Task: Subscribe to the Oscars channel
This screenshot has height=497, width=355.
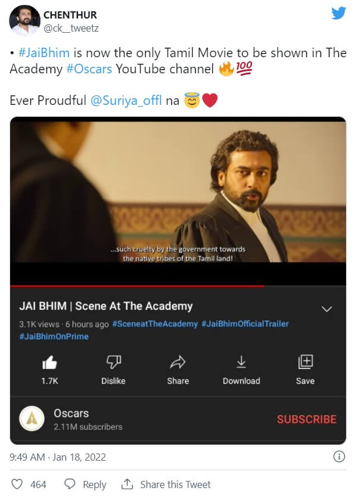Action: point(307,420)
